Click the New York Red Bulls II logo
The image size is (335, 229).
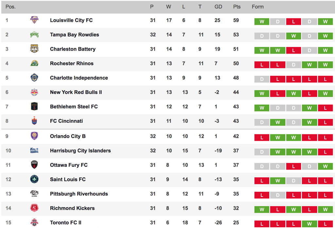34,92
